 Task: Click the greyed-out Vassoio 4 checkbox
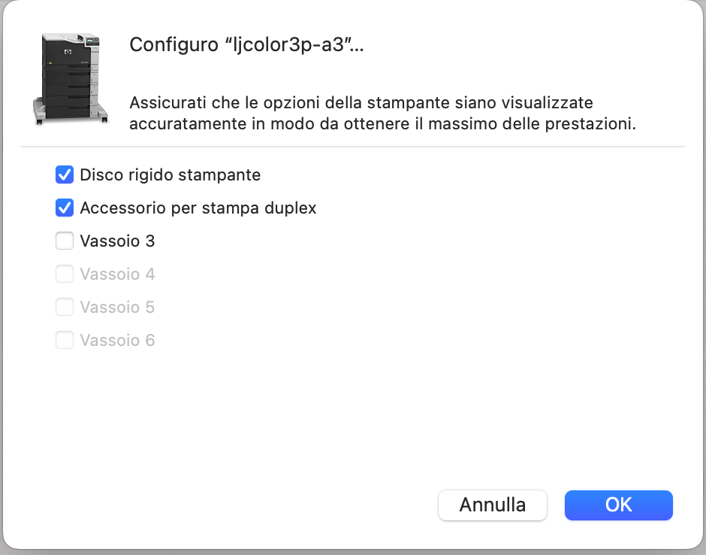[x=65, y=274]
